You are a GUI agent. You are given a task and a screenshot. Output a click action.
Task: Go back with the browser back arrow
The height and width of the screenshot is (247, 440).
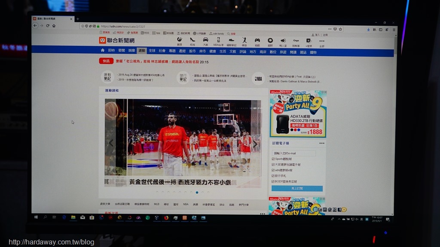pyautogui.click(x=35, y=25)
